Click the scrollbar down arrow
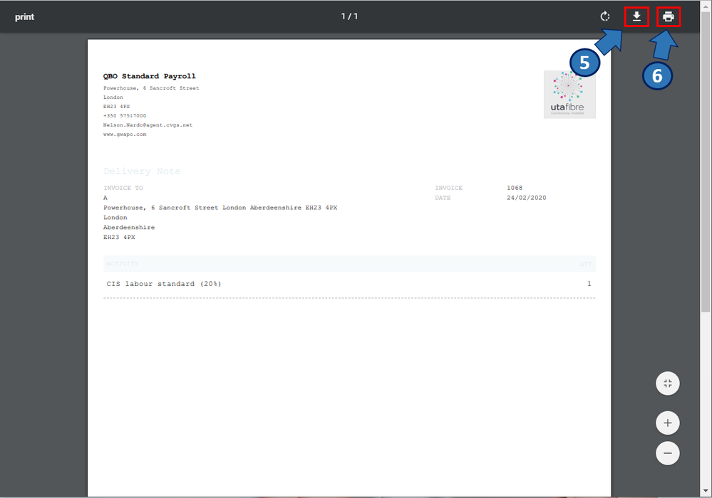712x498 pixels. [x=705, y=491]
